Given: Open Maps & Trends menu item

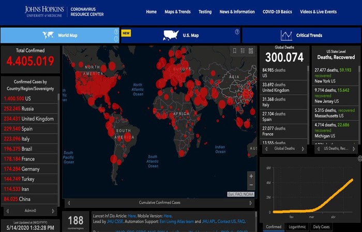Looking at the screenshot, I should (177, 12).
